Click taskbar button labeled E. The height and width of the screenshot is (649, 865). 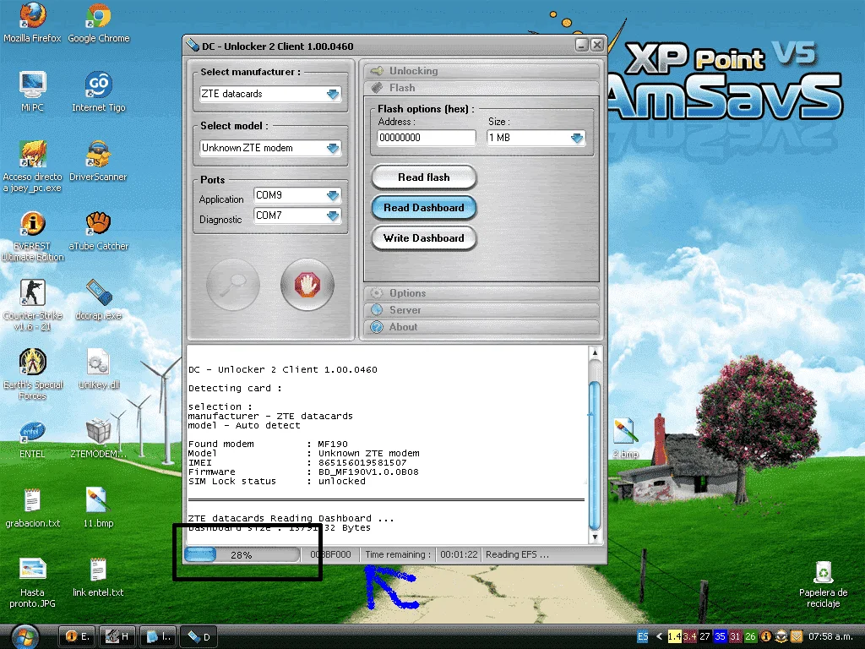pyautogui.click(x=77, y=637)
